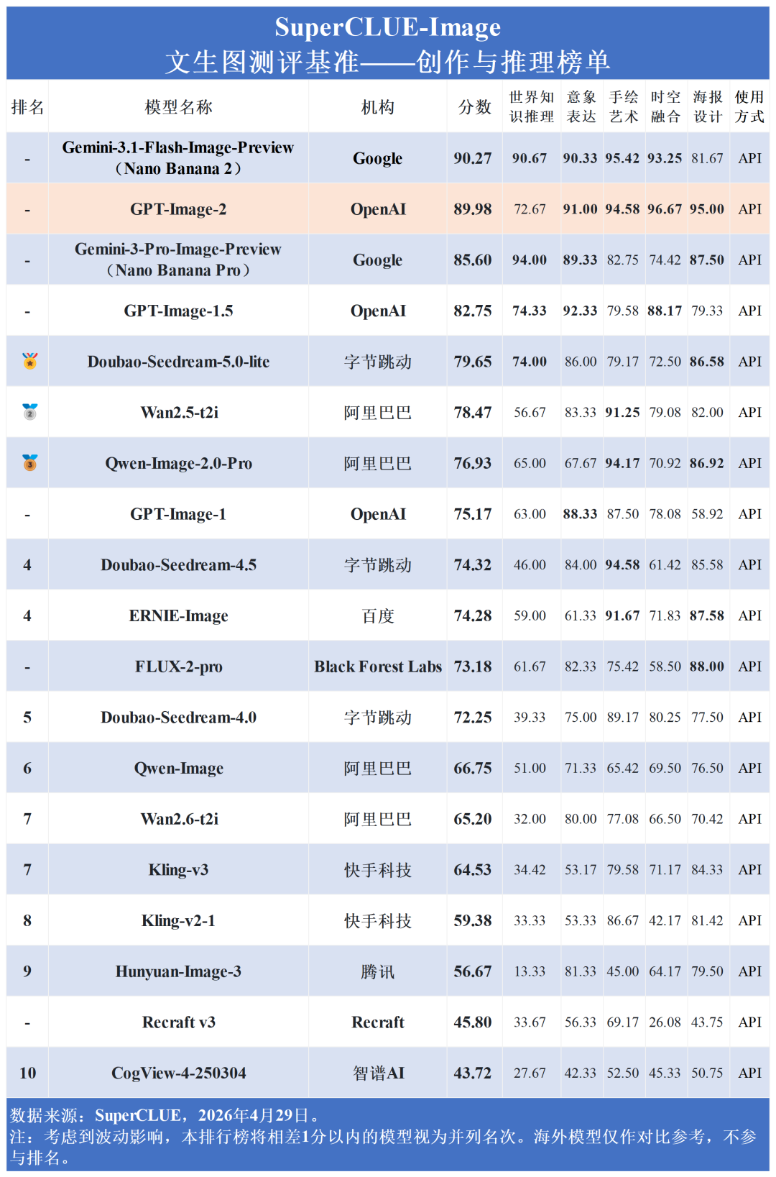The height and width of the screenshot is (1177, 776).
Task: Click the 海报设计 column header
Action: [x=707, y=106]
